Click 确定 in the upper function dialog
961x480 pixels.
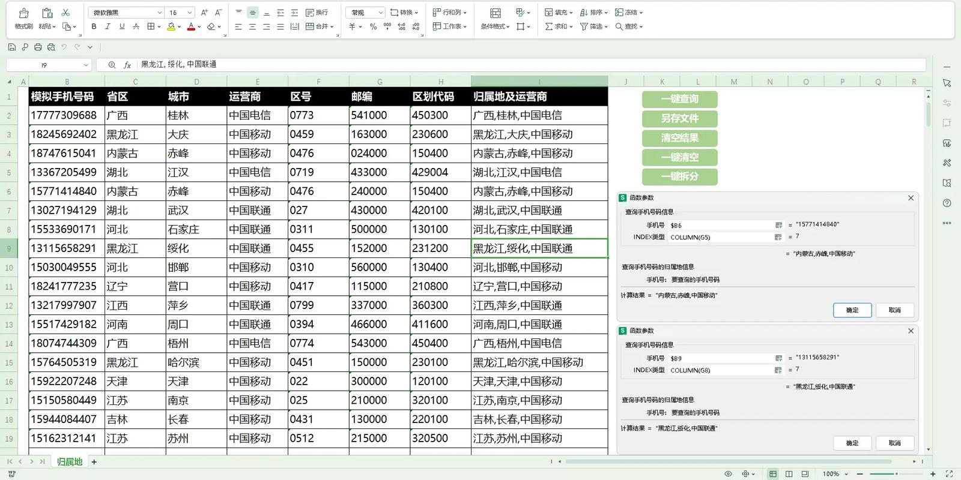(852, 310)
